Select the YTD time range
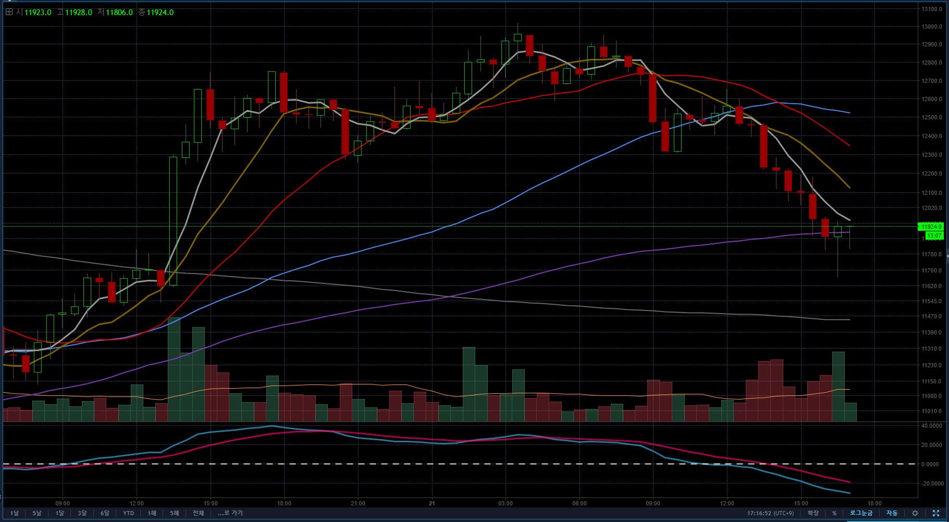This screenshot has height=522, width=949. [128, 513]
